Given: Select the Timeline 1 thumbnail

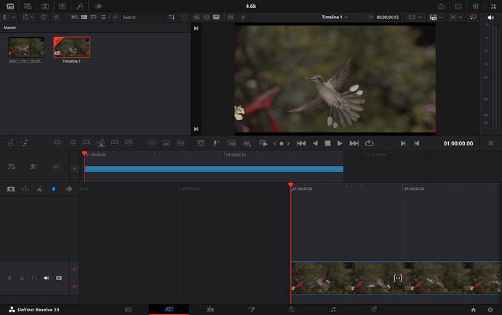Looking at the screenshot, I should tap(72, 47).
